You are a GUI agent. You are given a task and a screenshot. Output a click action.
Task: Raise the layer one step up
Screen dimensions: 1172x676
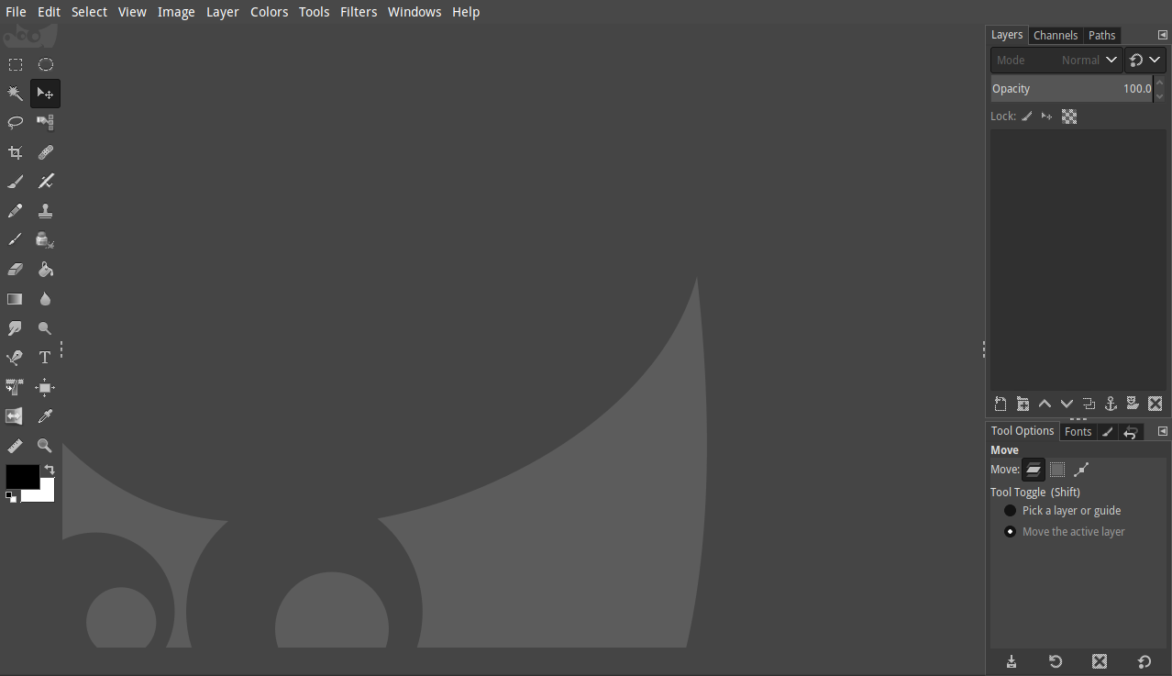pyautogui.click(x=1045, y=404)
